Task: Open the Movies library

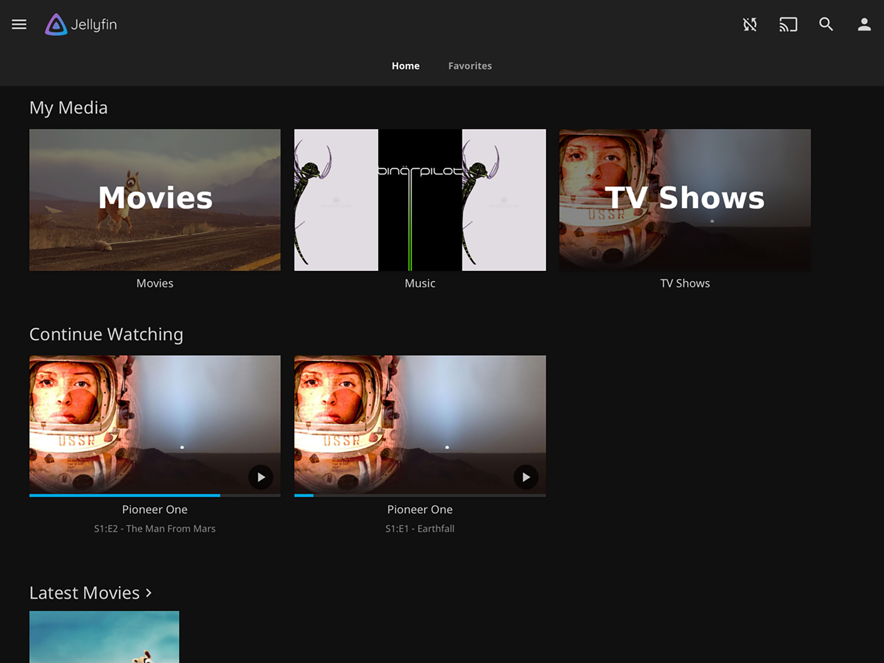Action: pos(155,199)
